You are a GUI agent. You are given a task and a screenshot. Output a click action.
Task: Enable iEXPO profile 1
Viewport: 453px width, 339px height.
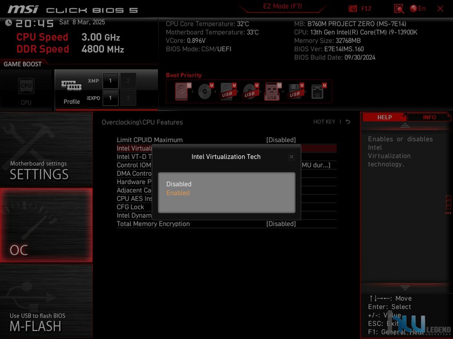[x=110, y=98]
